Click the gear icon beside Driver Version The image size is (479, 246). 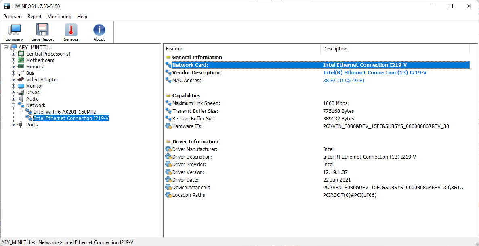tap(168, 172)
